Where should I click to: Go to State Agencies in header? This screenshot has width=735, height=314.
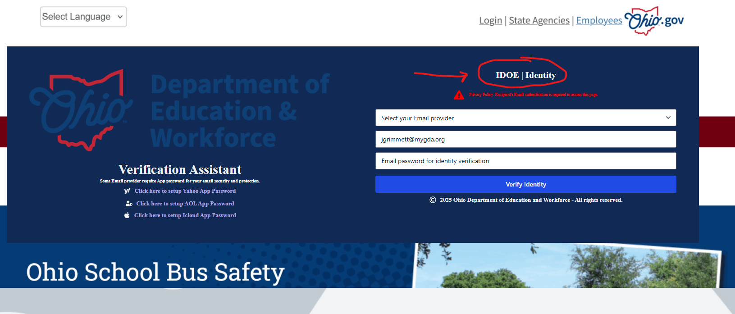tap(539, 21)
